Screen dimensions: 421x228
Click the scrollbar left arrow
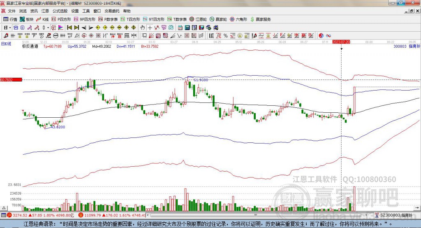coord(148,215)
